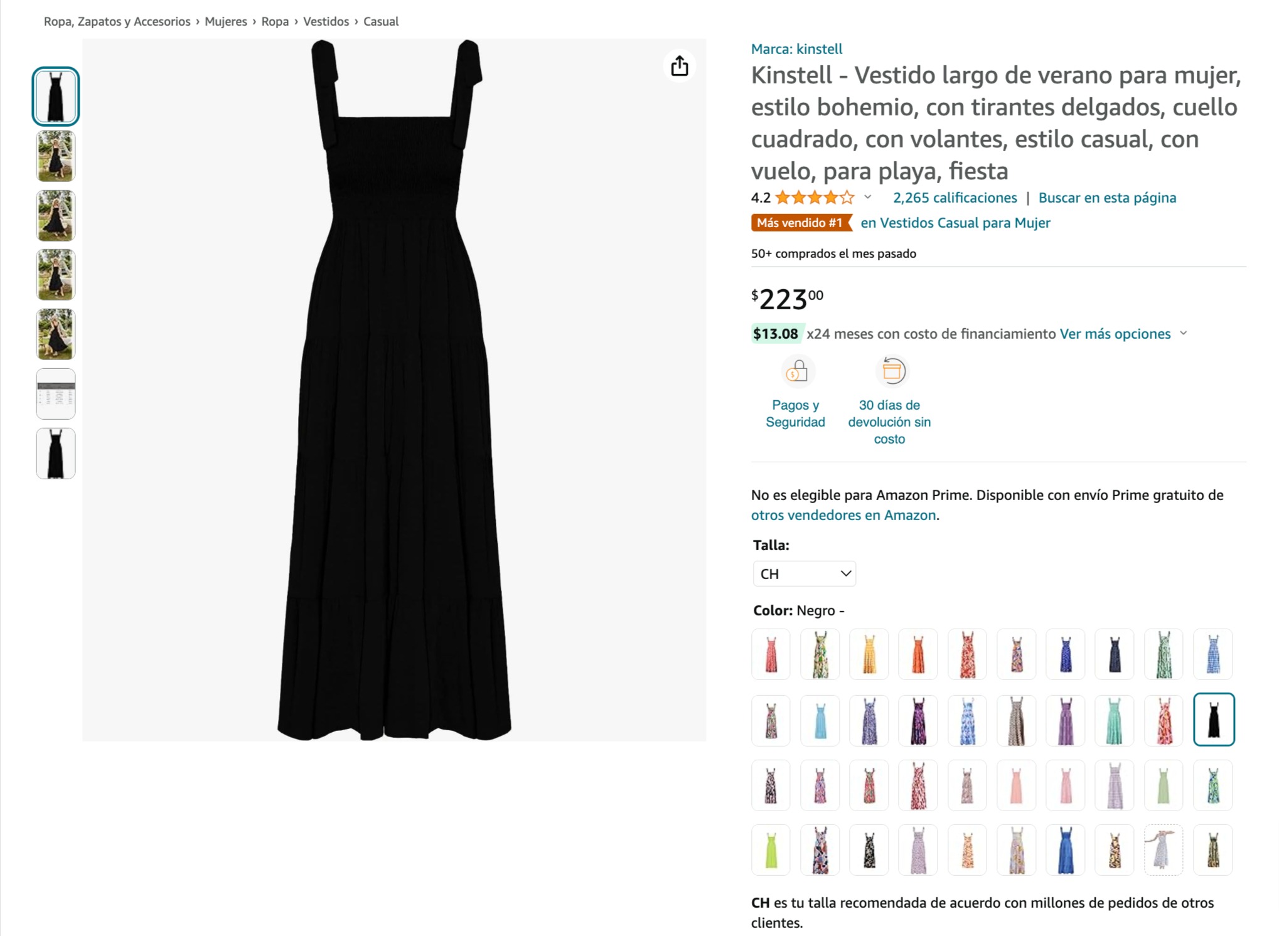1279x936 pixels.
Task: Click otros vendedores en Amazon link
Action: pyautogui.click(x=843, y=515)
